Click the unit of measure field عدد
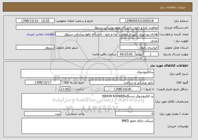The width and height of the screenshot is (198, 140). click(42, 114)
